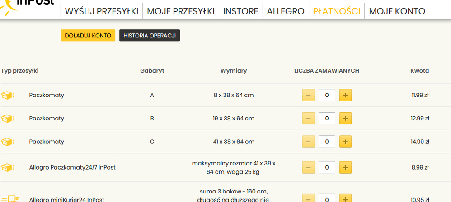Click the price '11.99 zł'
Image resolution: width=451 pixels, height=202 pixels.
point(420,95)
